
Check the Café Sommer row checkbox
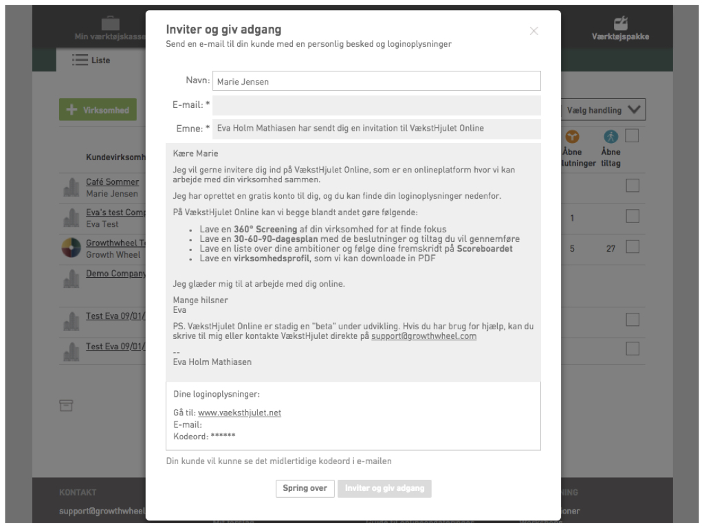pos(632,186)
